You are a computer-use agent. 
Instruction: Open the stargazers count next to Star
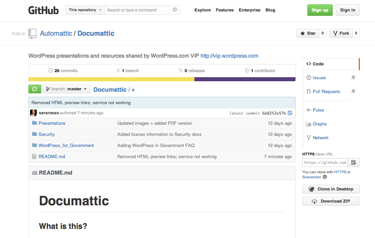(323, 33)
